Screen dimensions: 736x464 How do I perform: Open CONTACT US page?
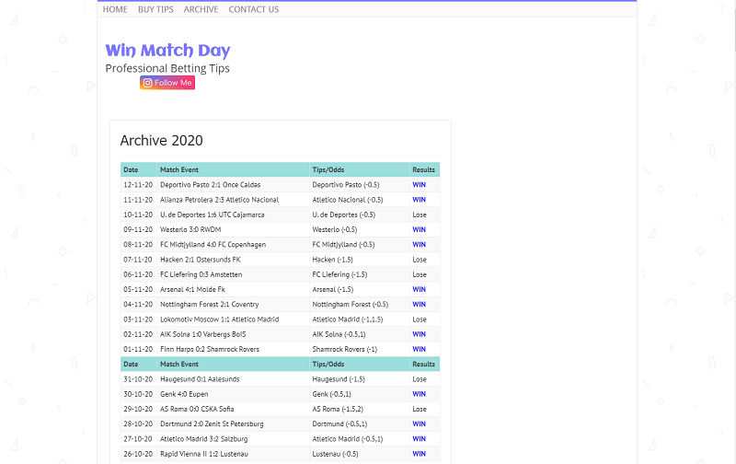point(254,9)
